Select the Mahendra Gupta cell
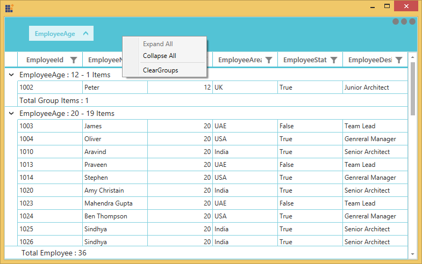The image size is (422, 264). (115, 203)
